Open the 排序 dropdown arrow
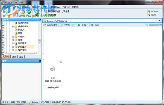Image resolution: width=164 pixels, height=105 pixels. pyautogui.click(x=87, y=25)
